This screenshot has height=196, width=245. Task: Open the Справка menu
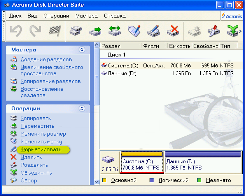[x=115, y=16]
